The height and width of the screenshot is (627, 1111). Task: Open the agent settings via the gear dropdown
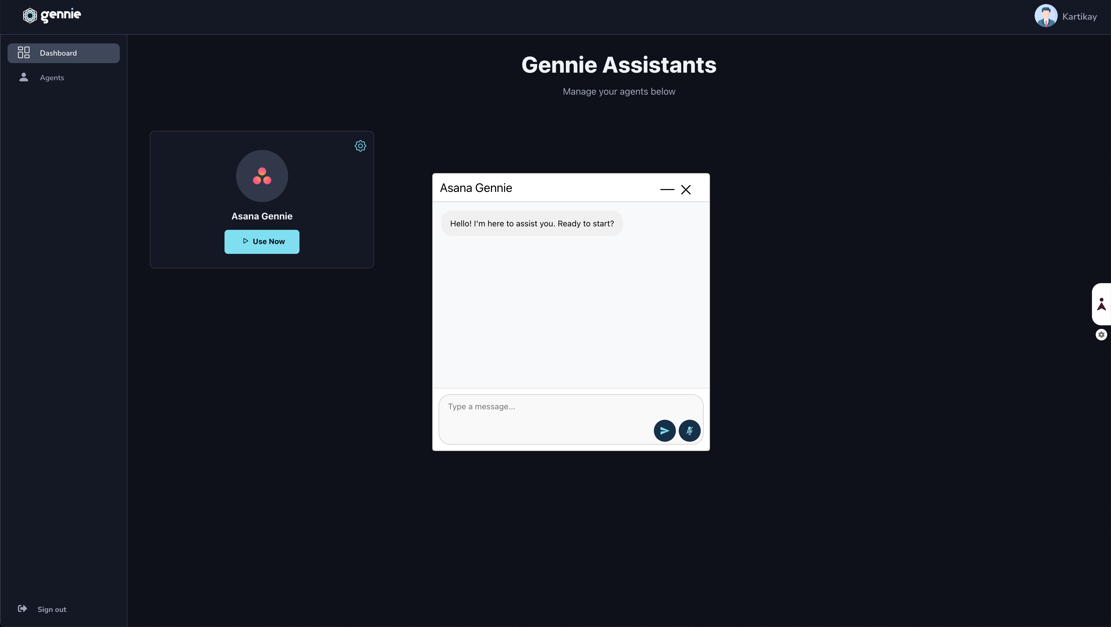pos(360,146)
